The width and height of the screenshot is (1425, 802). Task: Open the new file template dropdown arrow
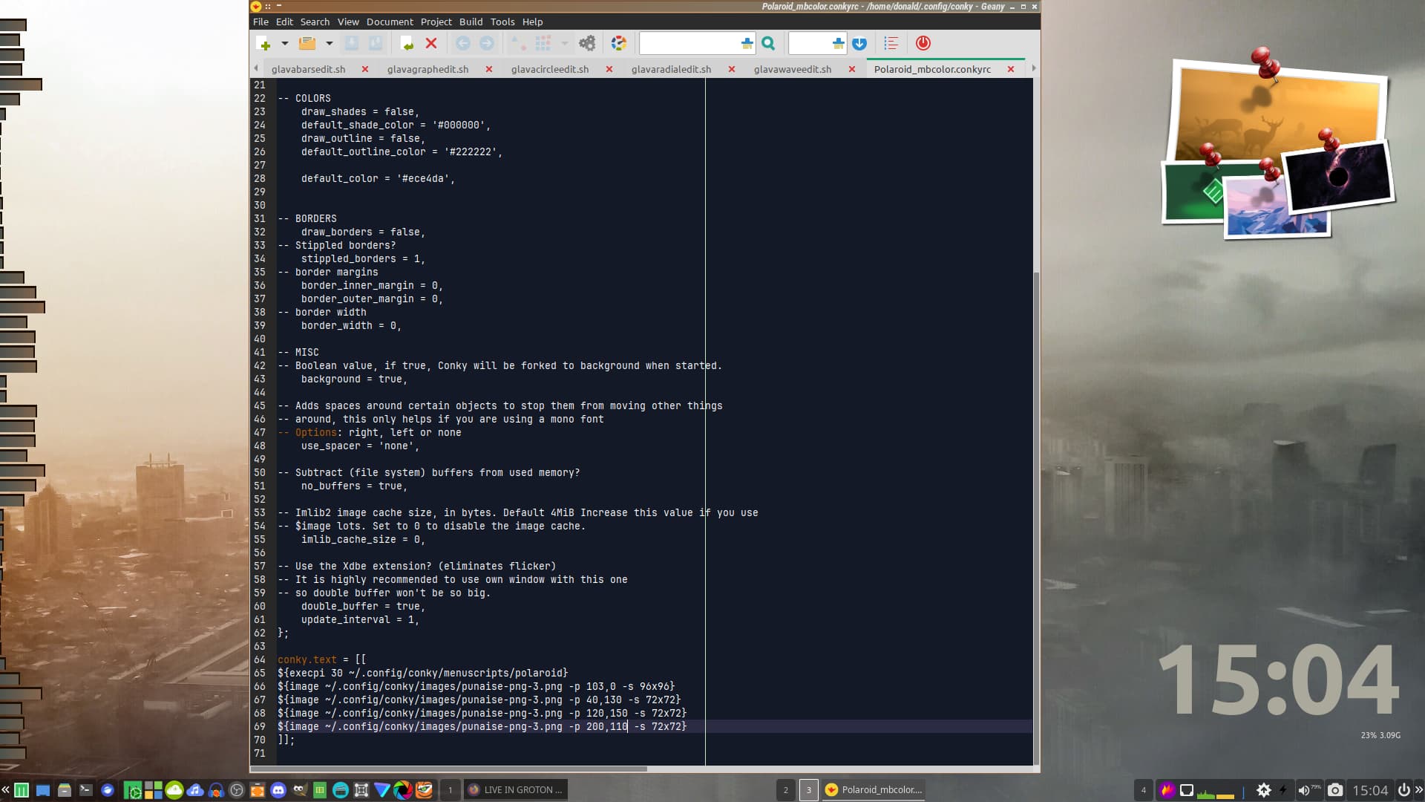[284, 44]
